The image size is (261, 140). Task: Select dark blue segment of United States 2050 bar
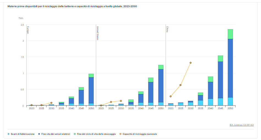click(x=161, y=85)
